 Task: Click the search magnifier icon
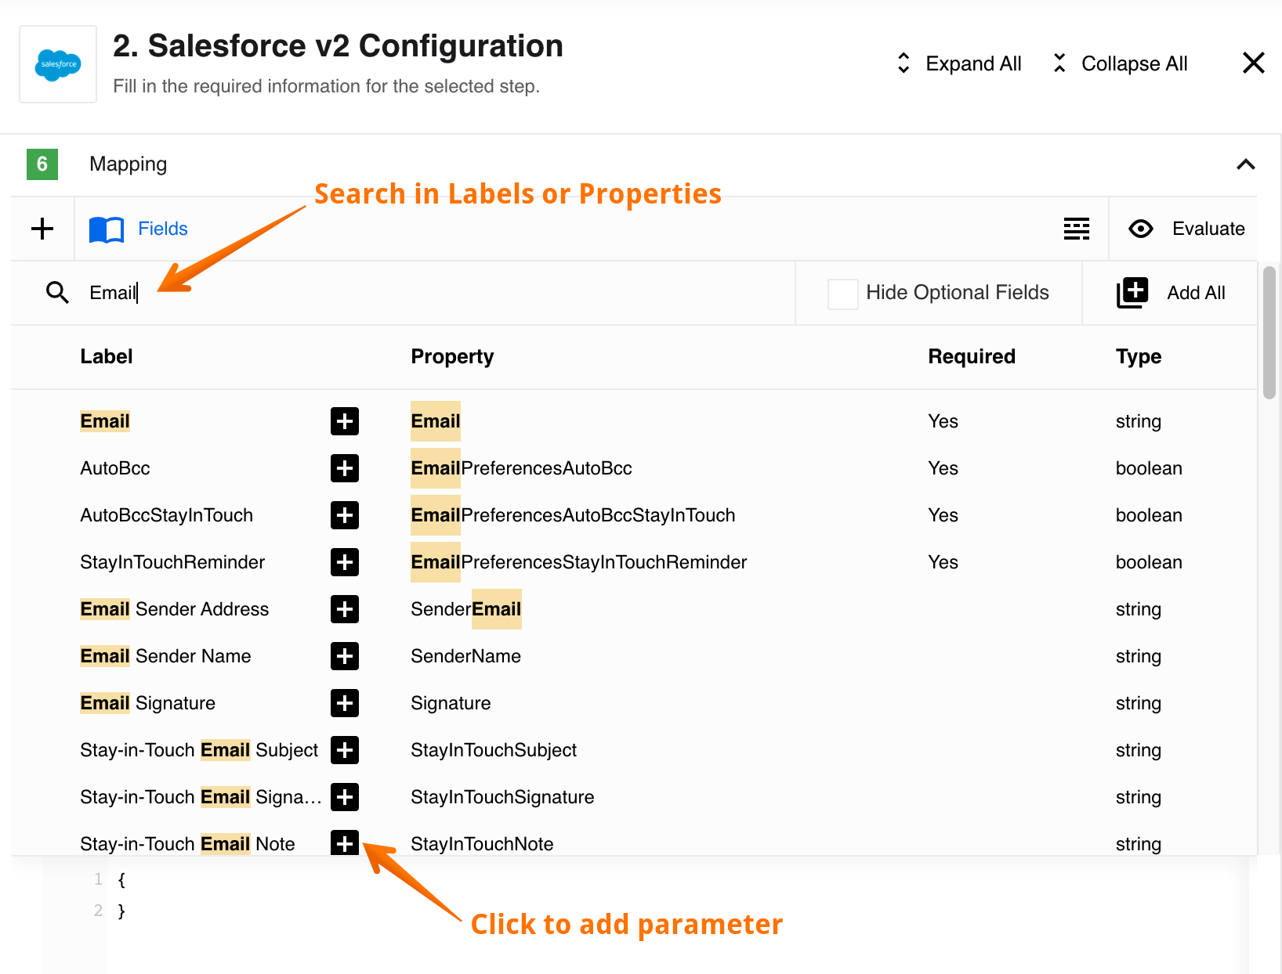tap(57, 293)
